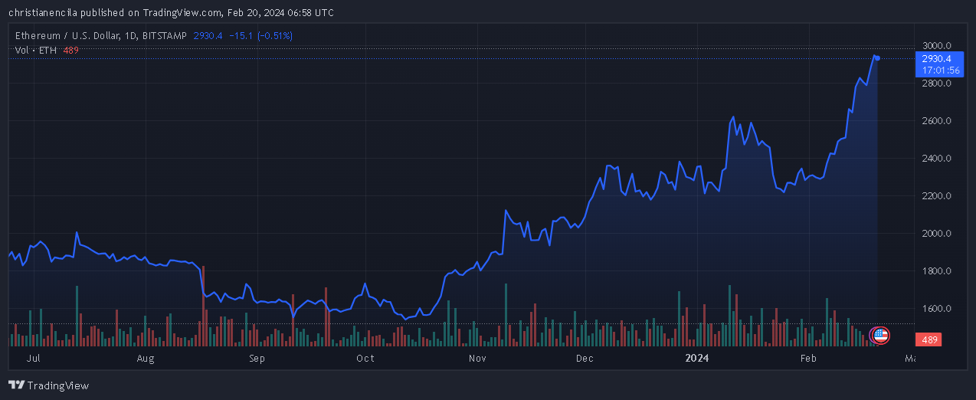Click the 1600.0 price axis label
The height and width of the screenshot is (400, 976).
point(936,309)
